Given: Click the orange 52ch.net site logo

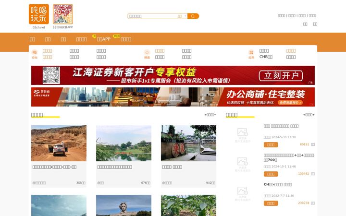Looking at the screenshot, I should (x=38, y=14).
